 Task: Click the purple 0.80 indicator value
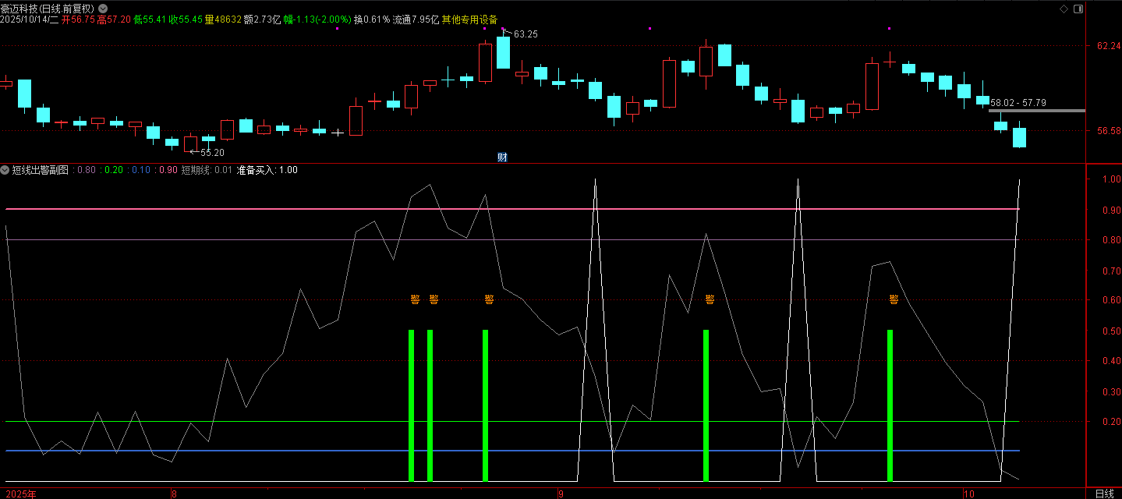point(87,170)
